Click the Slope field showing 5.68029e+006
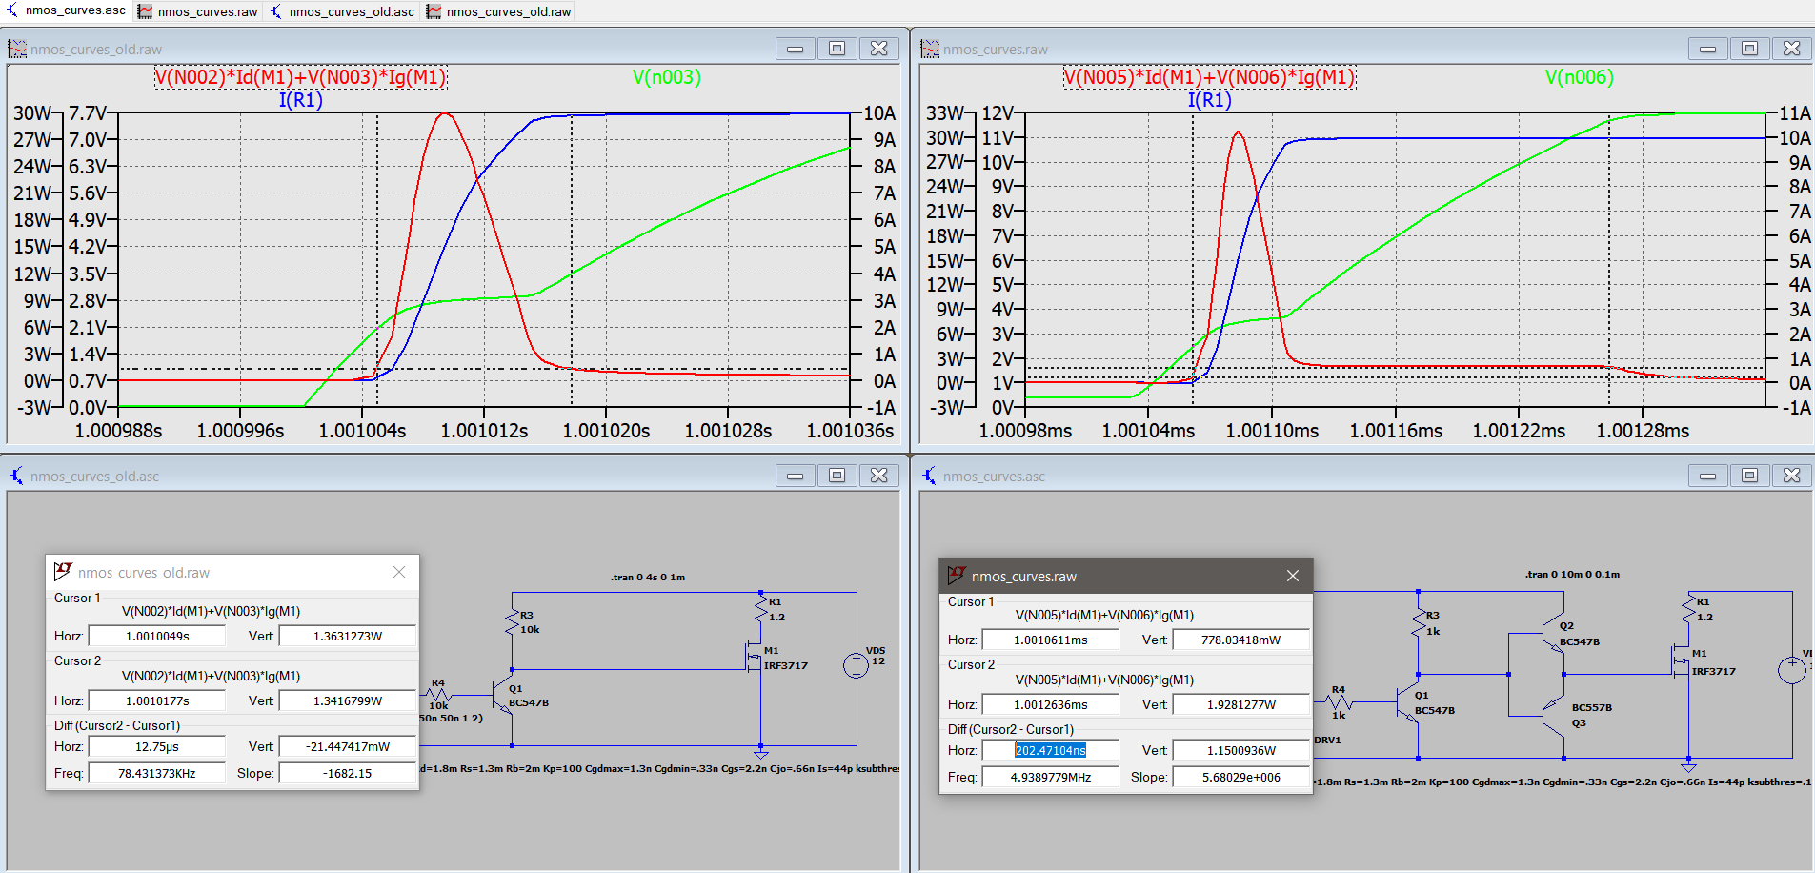Screen dimensions: 1815x873 click(1241, 777)
